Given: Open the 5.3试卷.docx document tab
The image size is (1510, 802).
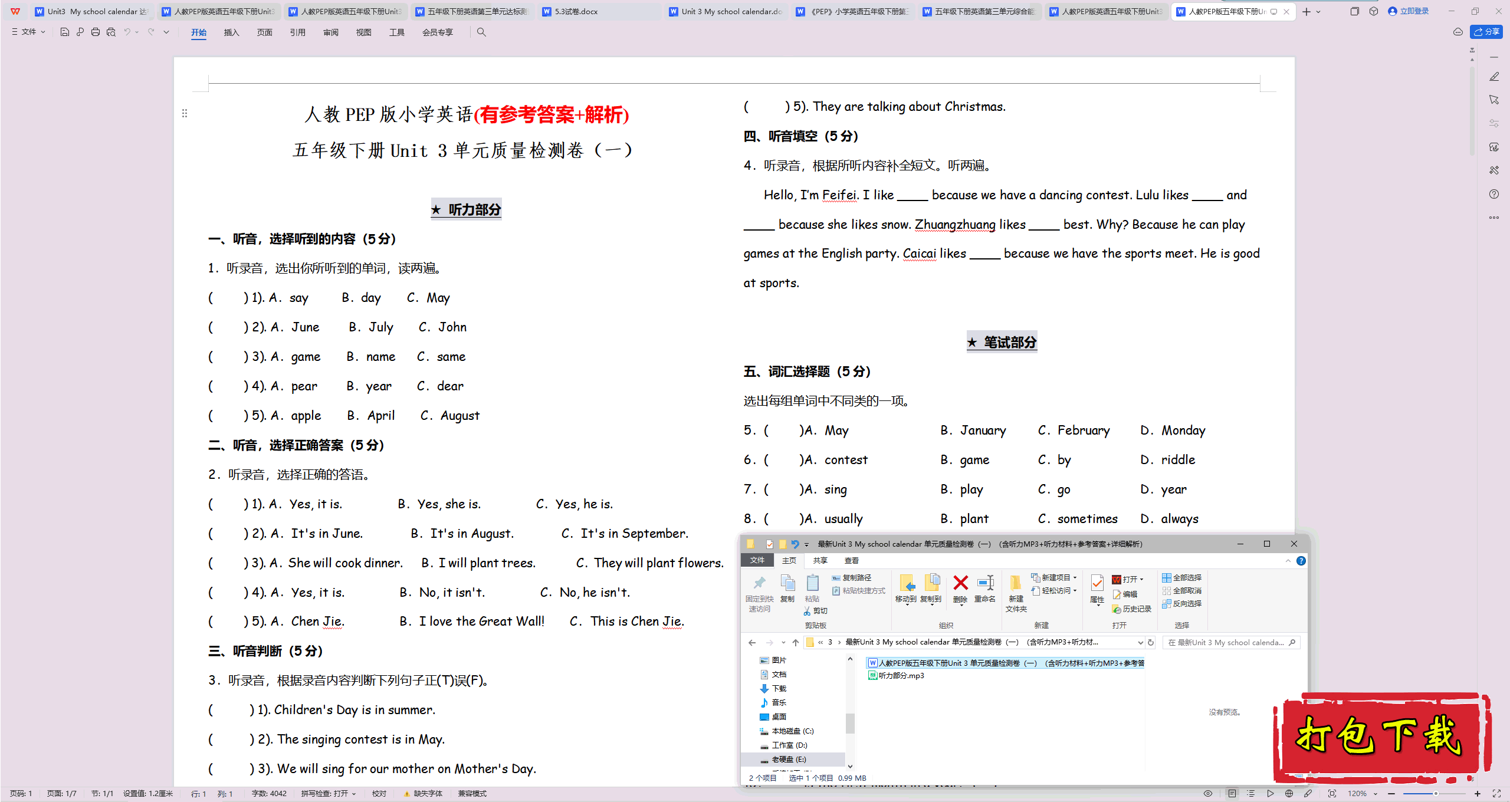Looking at the screenshot, I should pos(598,11).
